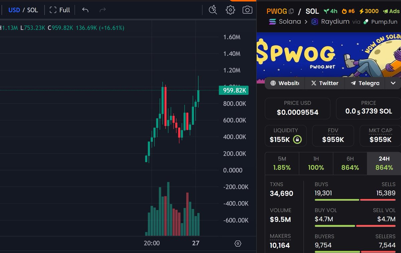Click the price in SOL box
Screen dimensions: 401x253
point(368,108)
